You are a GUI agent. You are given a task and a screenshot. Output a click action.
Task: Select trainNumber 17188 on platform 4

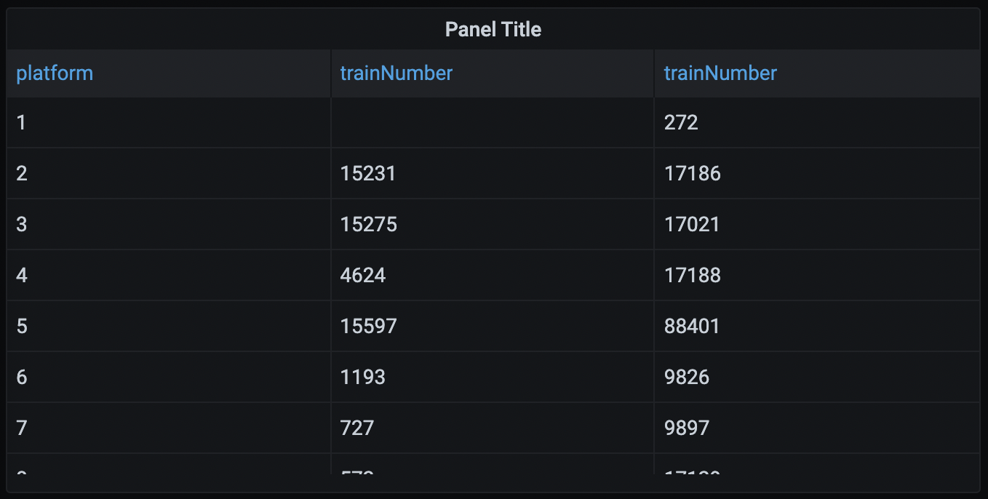pos(693,275)
